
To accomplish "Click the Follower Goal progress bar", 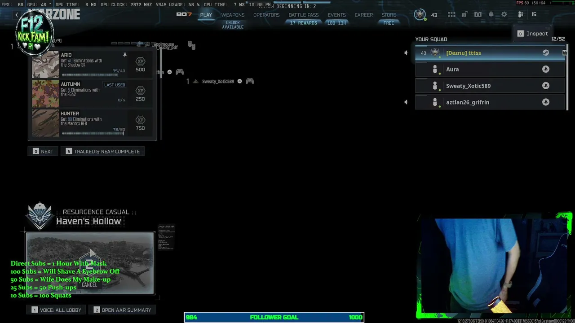I will 274,317.
